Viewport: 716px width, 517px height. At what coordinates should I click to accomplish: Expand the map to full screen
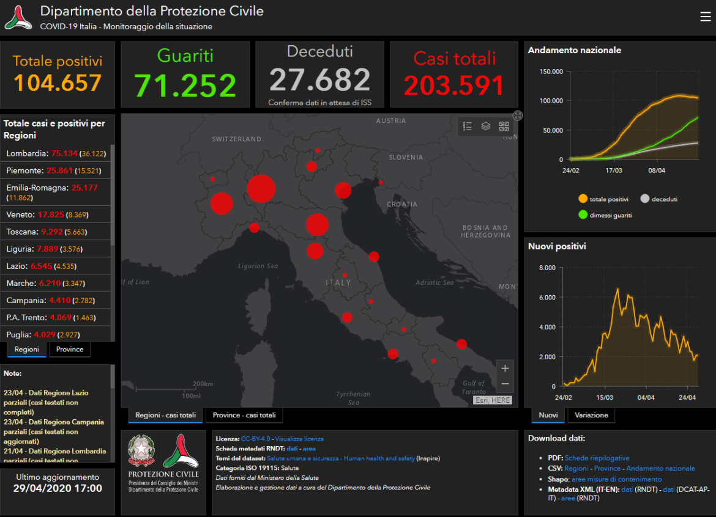[x=517, y=116]
